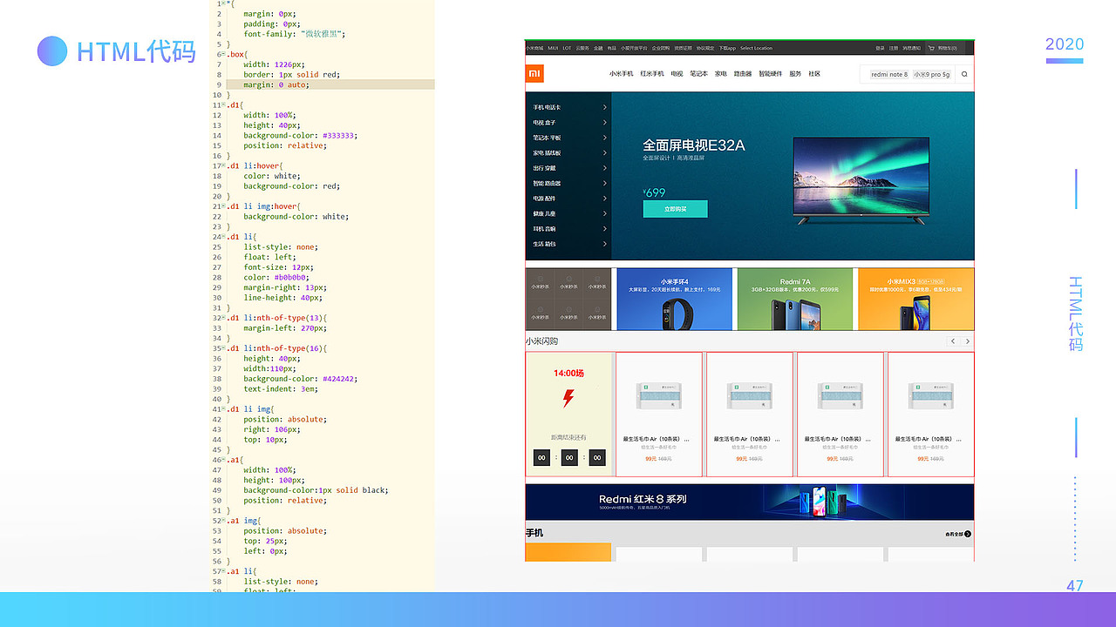
Task: Click the search magnifier icon
Action: tap(964, 74)
